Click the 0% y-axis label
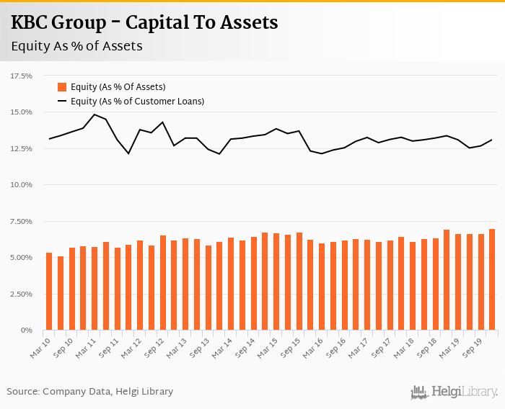The image size is (505, 409). point(27,330)
